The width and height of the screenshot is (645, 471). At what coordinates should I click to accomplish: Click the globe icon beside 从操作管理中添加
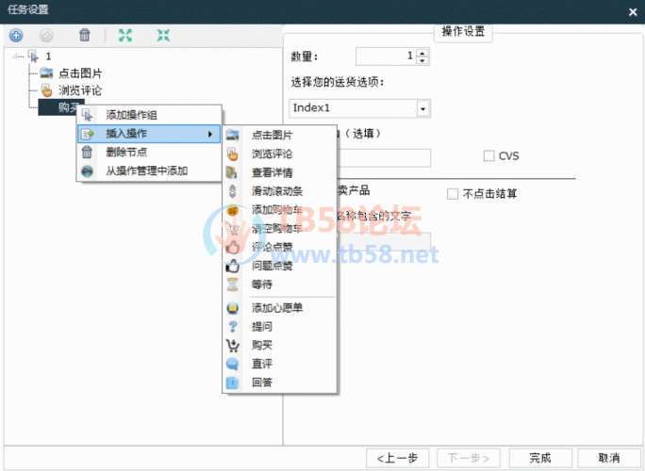point(87,171)
